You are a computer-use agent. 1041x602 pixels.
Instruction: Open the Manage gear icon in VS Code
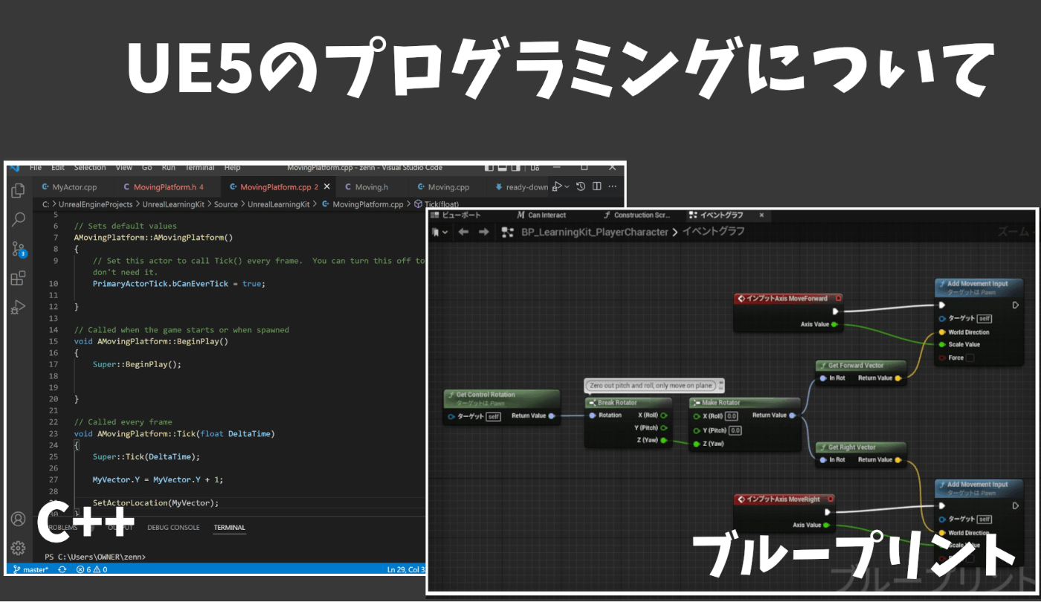(x=19, y=548)
